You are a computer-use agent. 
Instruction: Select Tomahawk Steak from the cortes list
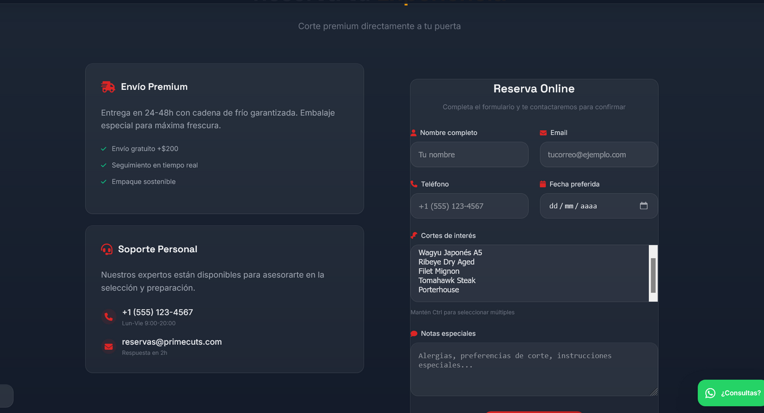[447, 280]
